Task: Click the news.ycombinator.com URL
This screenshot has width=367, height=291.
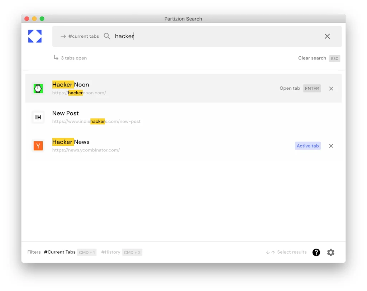Action: [x=86, y=150]
